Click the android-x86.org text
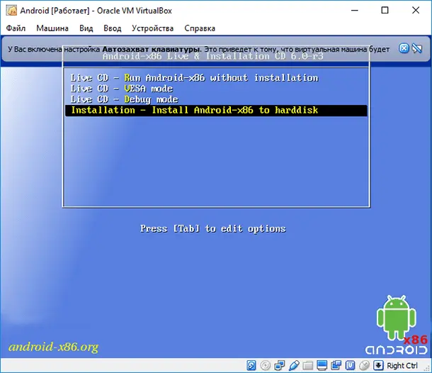Screen dimensions: 432x373 pyautogui.click(x=53, y=347)
